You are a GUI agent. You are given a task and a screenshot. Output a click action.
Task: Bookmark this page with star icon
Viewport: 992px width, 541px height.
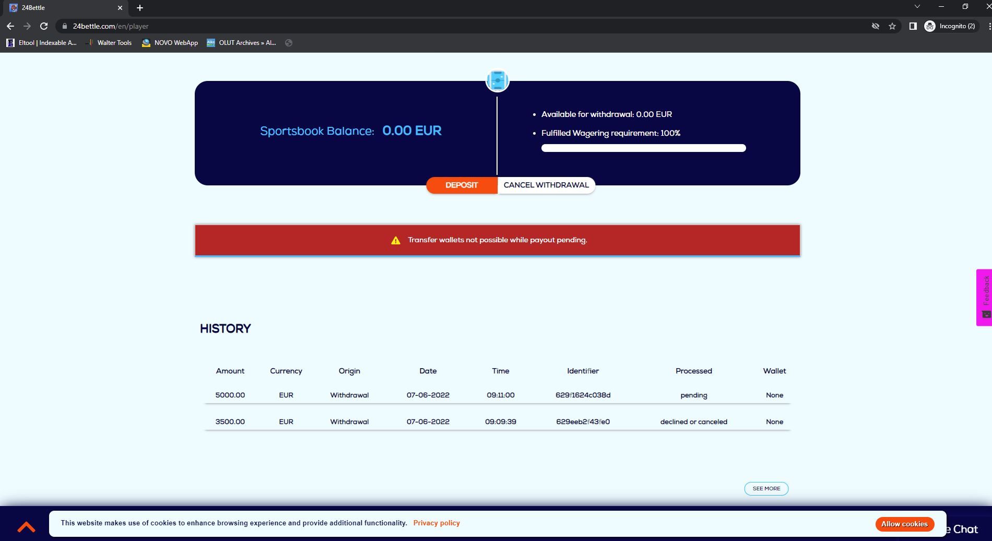[x=892, y=26]
